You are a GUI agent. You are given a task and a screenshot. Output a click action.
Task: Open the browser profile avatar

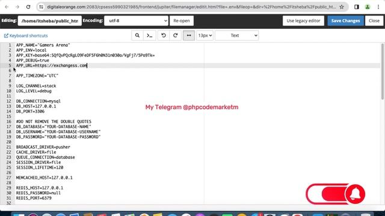click(368, 7)
